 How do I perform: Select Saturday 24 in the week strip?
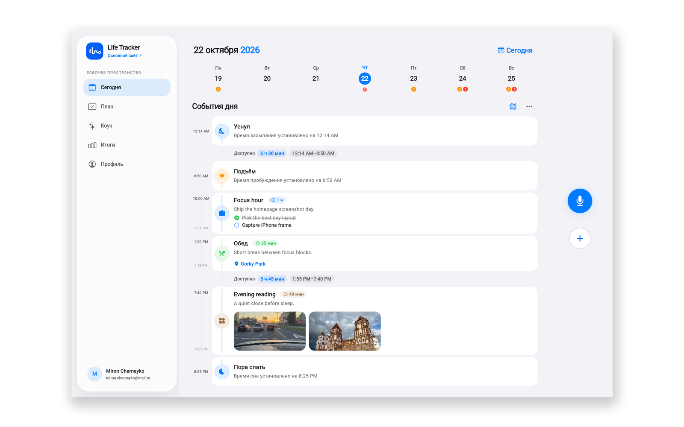[x=463, y=79]
